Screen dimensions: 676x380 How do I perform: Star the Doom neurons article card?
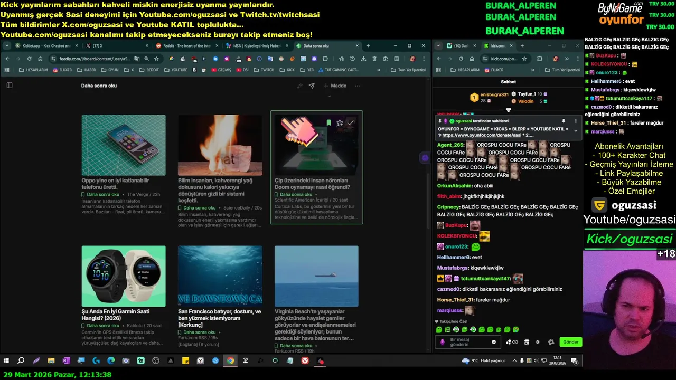click(340, 122)
